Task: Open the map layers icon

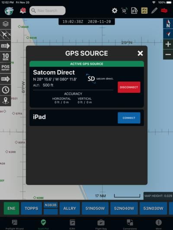Action: pos(6,24)
